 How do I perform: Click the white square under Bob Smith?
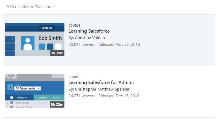[x=58, y=47]
